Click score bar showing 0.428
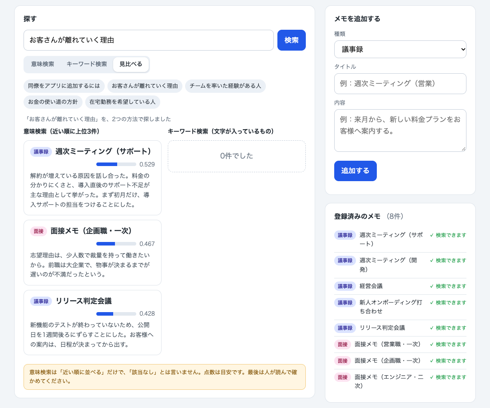This screenshot has height=408, width=490. 116,313
